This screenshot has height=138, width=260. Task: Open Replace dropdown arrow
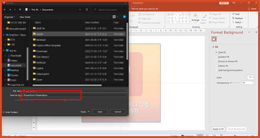click(x=246, y=18)
